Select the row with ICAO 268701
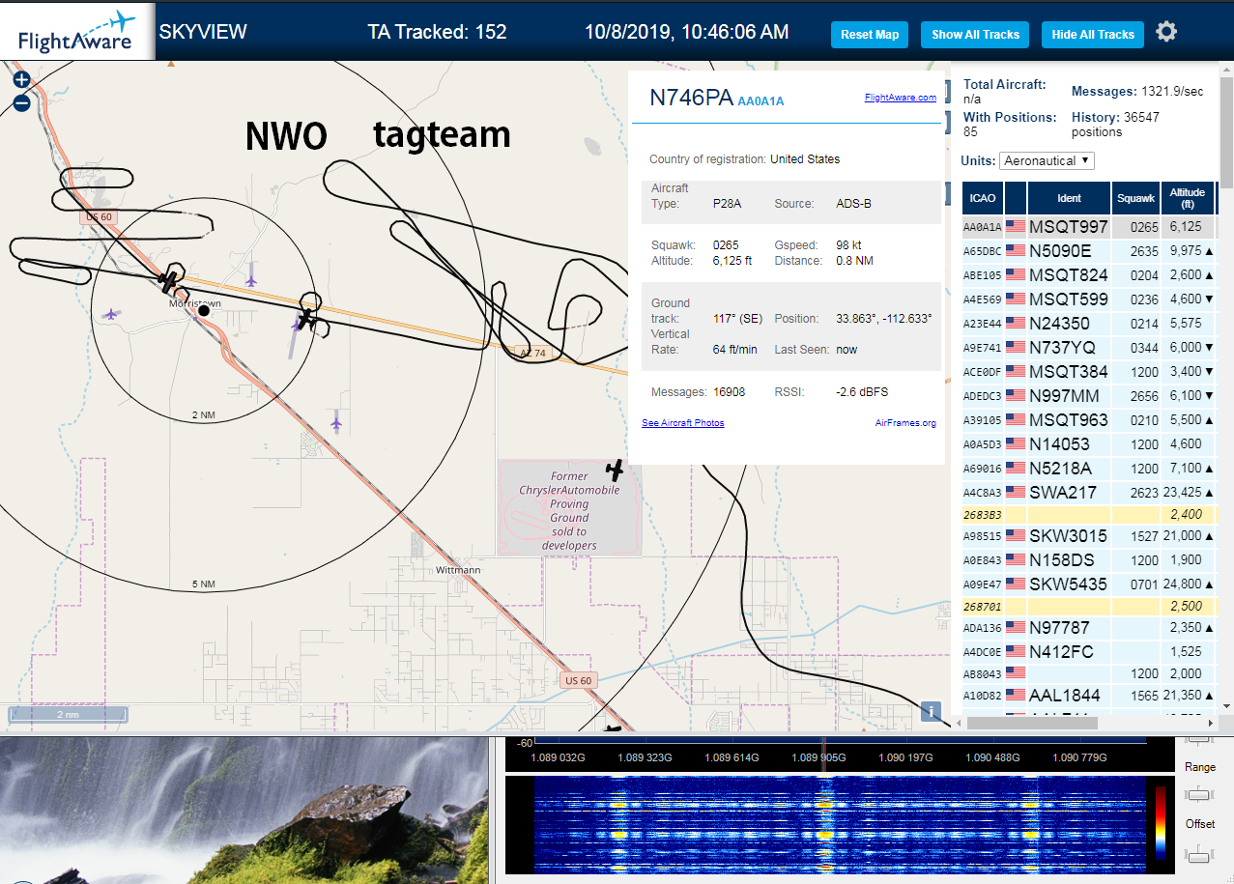 point(1089,606)
